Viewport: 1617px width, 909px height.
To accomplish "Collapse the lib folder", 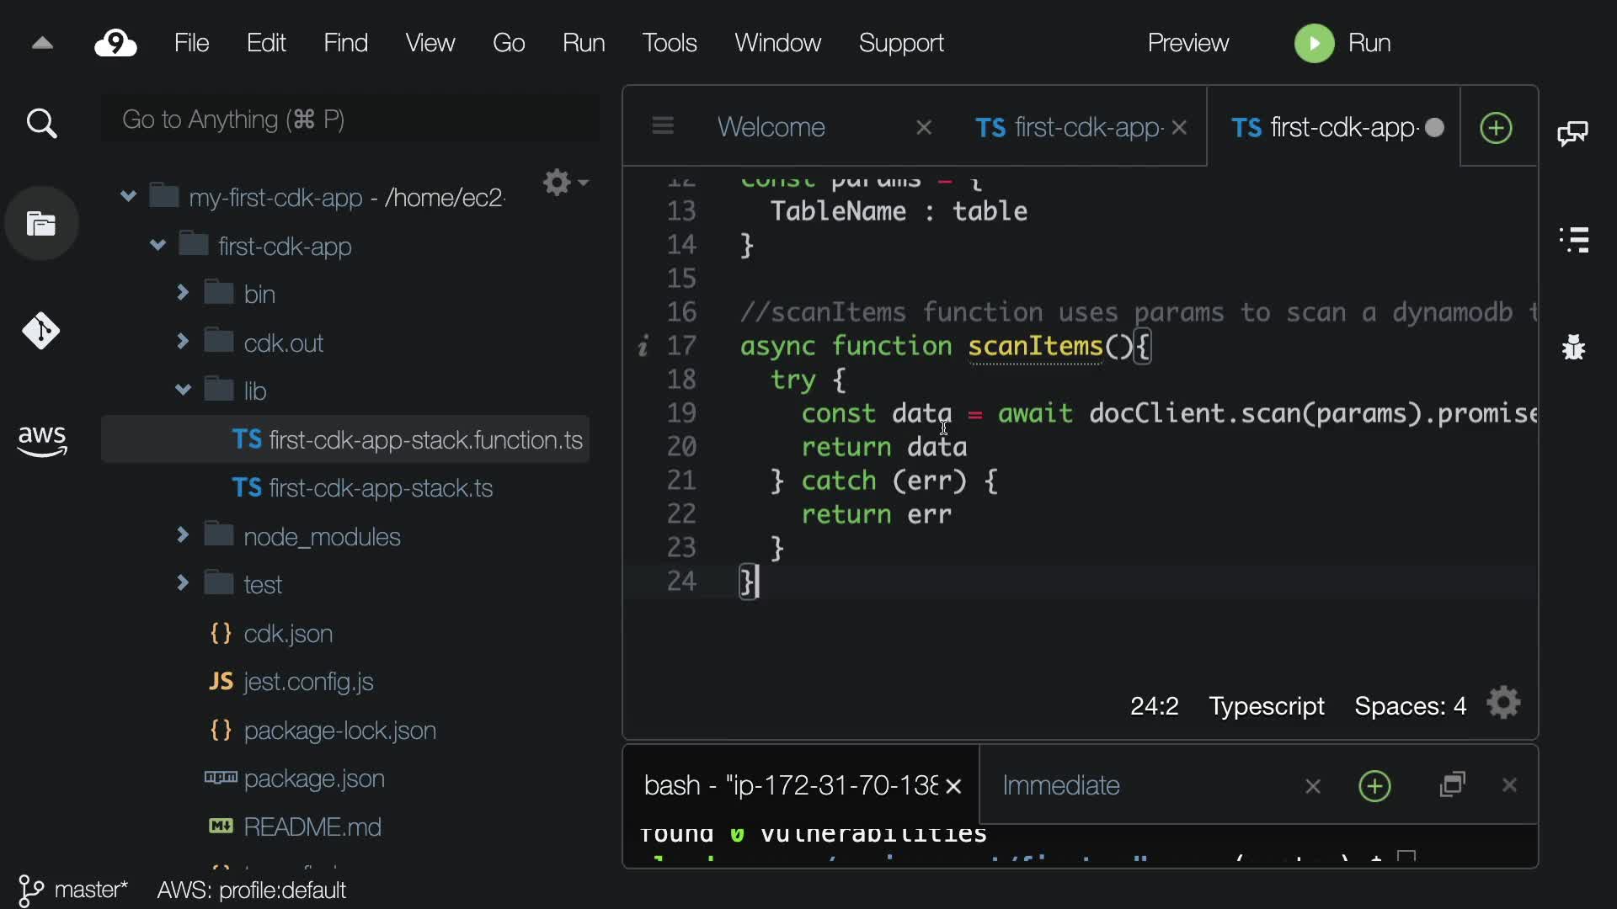I will [x=183, y=391].
